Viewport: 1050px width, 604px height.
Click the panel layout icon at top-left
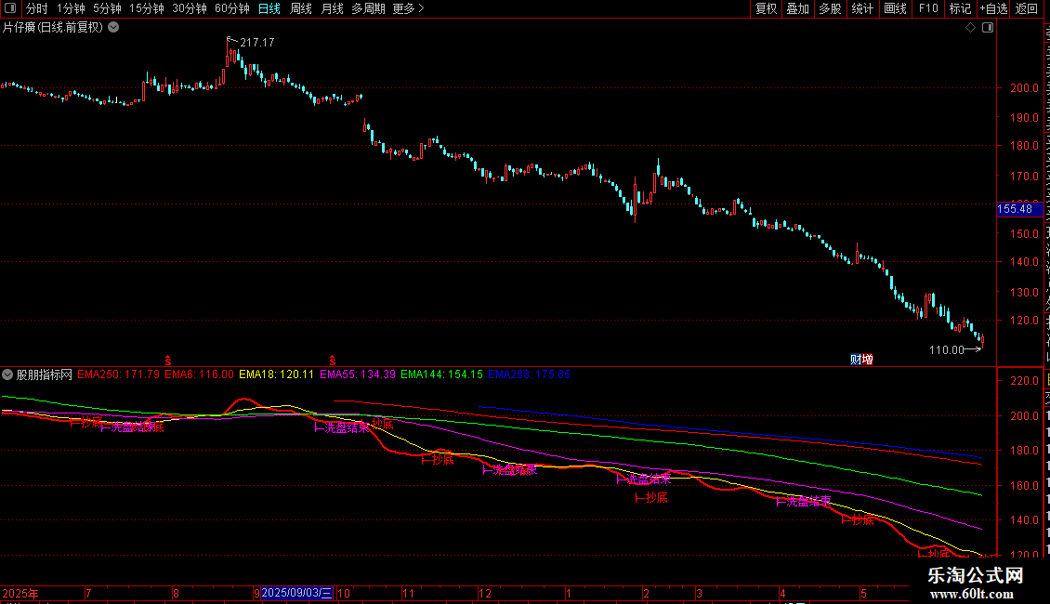[x=10, y=8]
